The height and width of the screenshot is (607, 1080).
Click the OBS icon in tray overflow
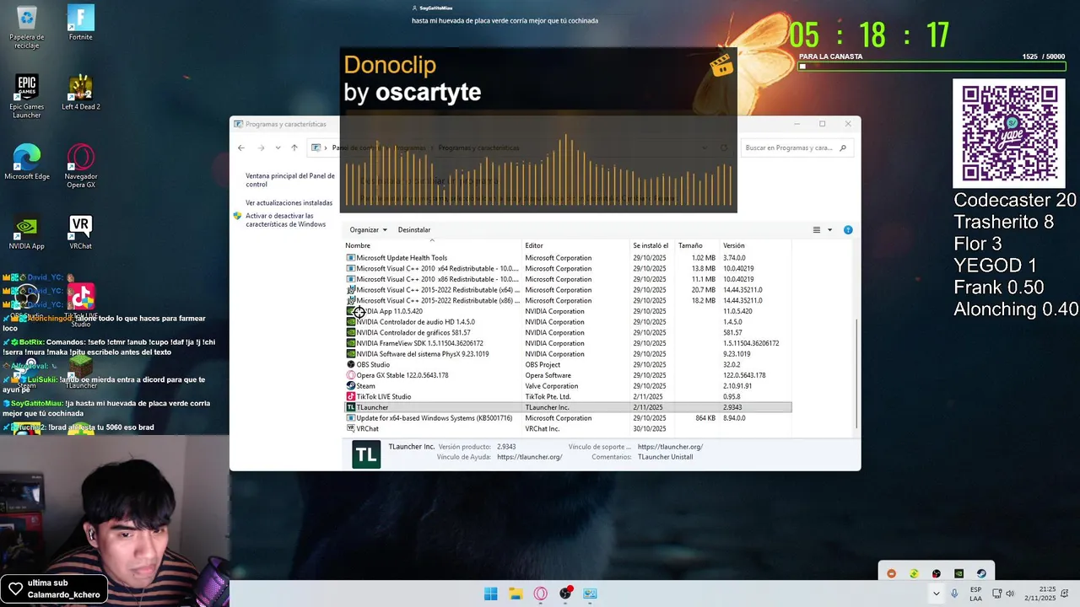937,573
